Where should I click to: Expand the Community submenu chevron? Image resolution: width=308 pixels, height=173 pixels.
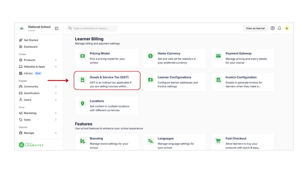pyautogui.click(x=56, y=86)
